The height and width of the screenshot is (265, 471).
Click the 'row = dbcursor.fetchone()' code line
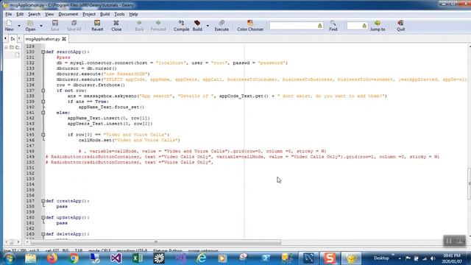91,85
